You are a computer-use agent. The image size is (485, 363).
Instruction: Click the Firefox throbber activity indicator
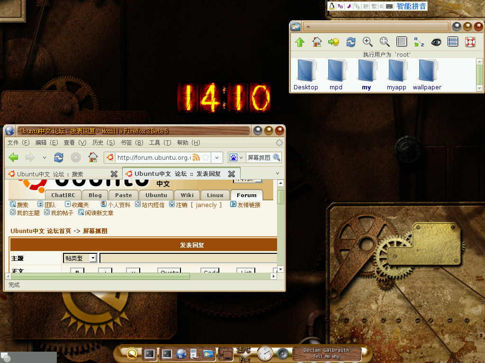click(x=279, y=143)
